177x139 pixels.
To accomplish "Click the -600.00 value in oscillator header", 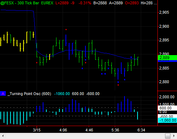I will coord(93,94).
